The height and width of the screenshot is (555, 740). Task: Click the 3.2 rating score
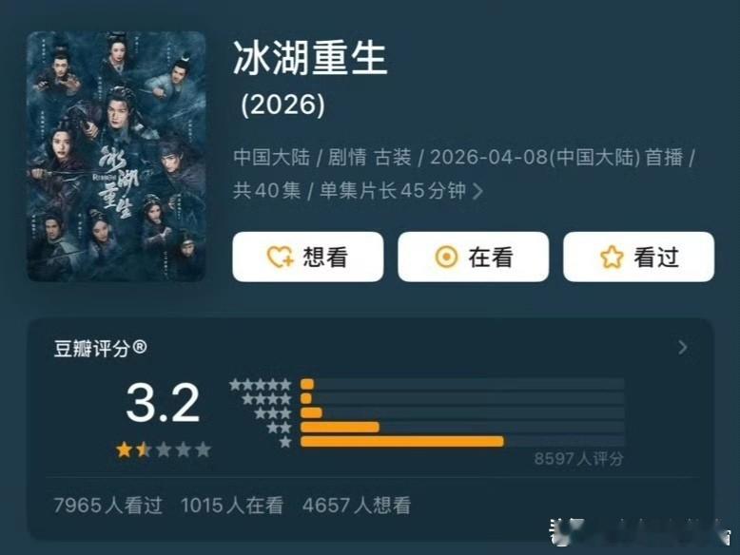coord(164,403)
